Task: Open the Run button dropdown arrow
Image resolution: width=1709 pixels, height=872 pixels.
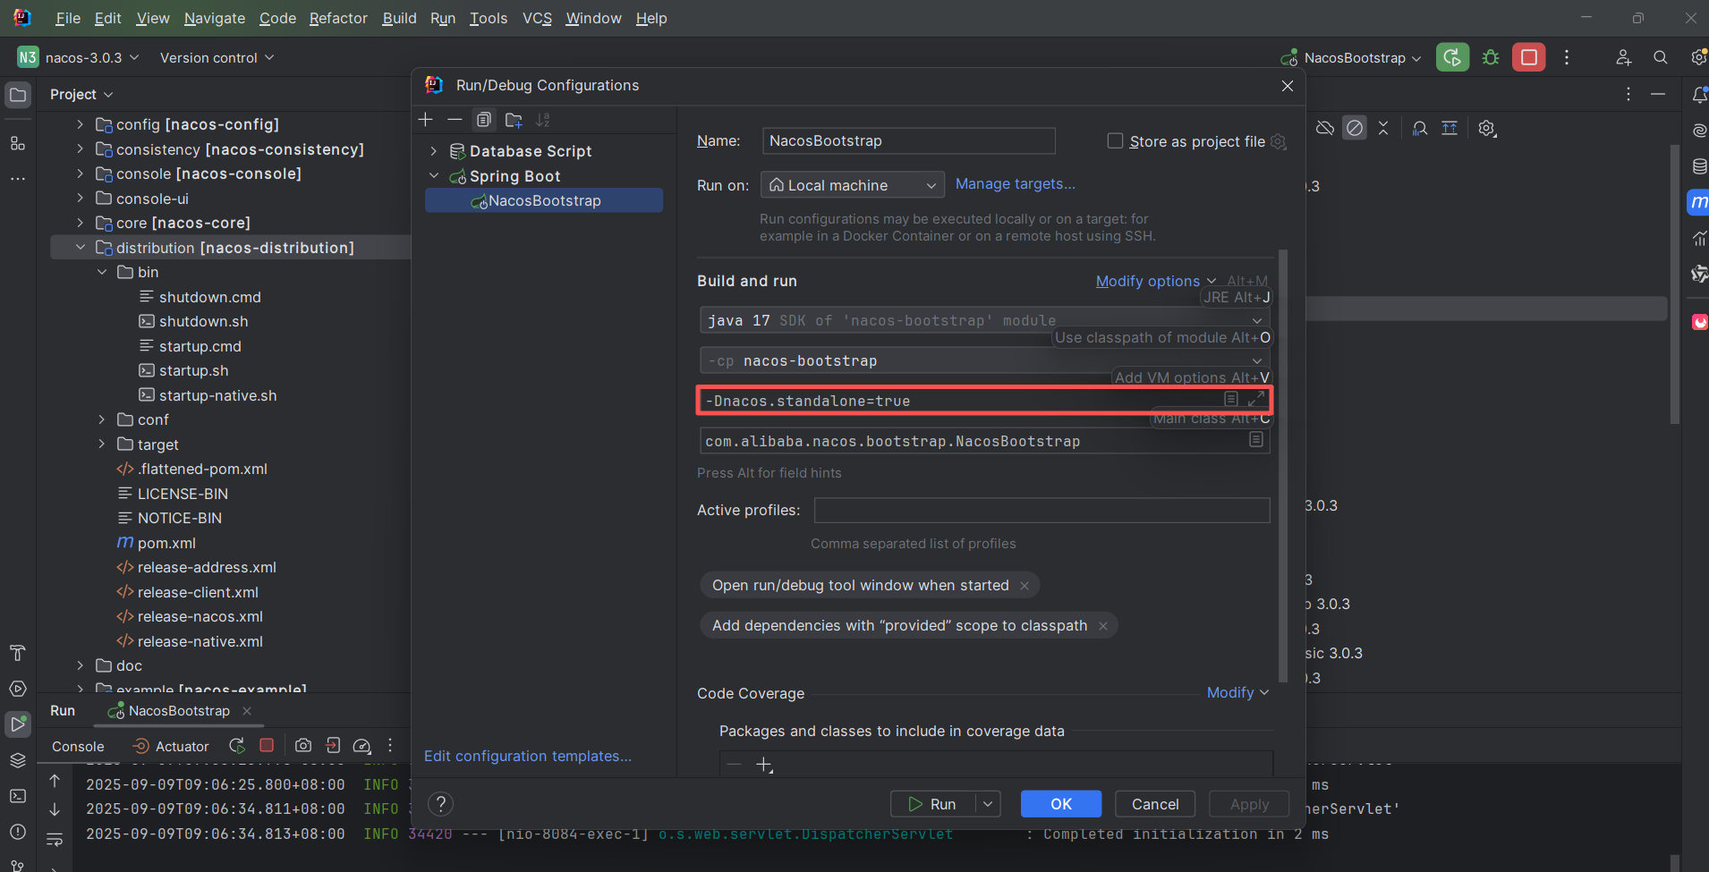Action: tap(988, 804)
